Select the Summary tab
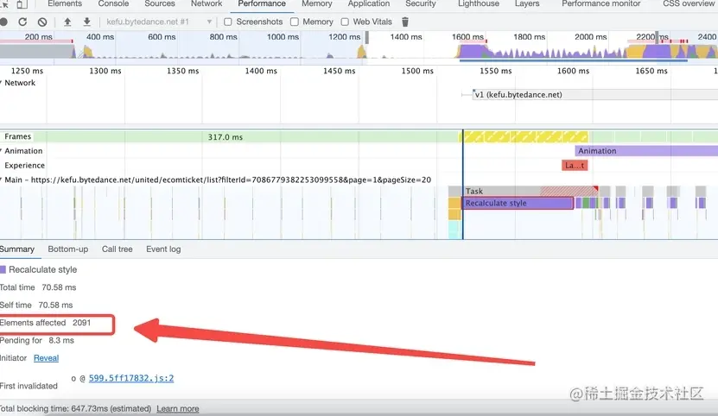The height and width of the screenshot is (416, 718). 17,249
